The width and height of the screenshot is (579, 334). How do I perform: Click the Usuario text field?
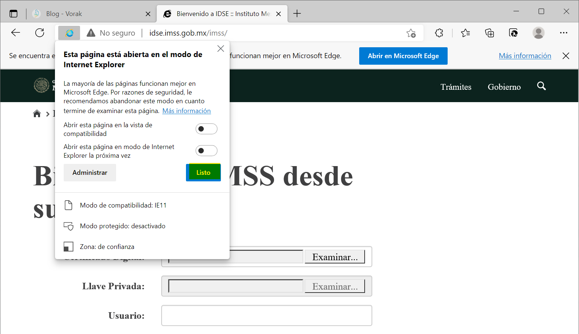267,315
